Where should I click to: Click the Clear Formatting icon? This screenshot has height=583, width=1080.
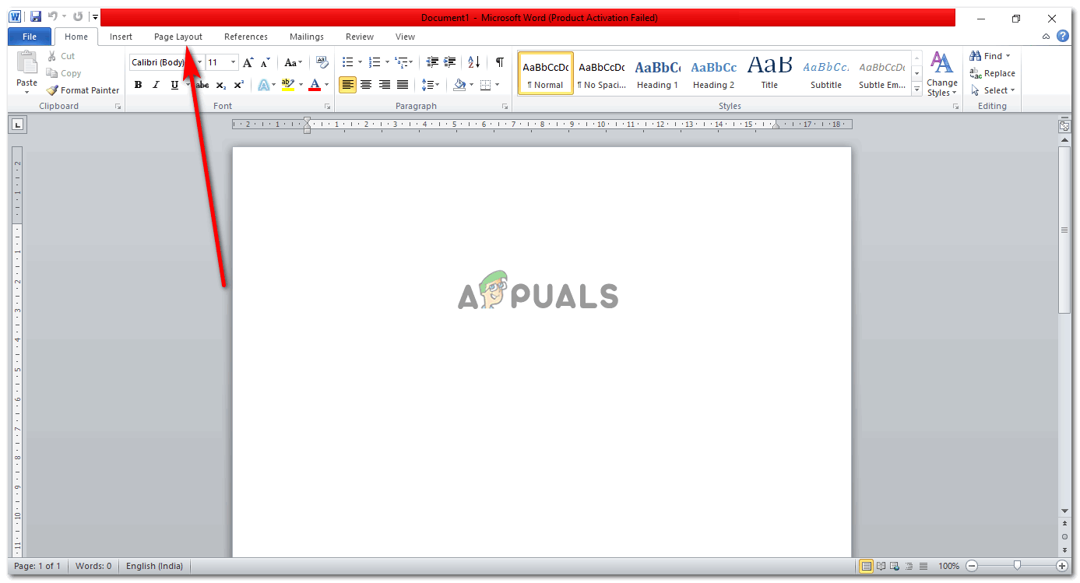coord(322,62)
